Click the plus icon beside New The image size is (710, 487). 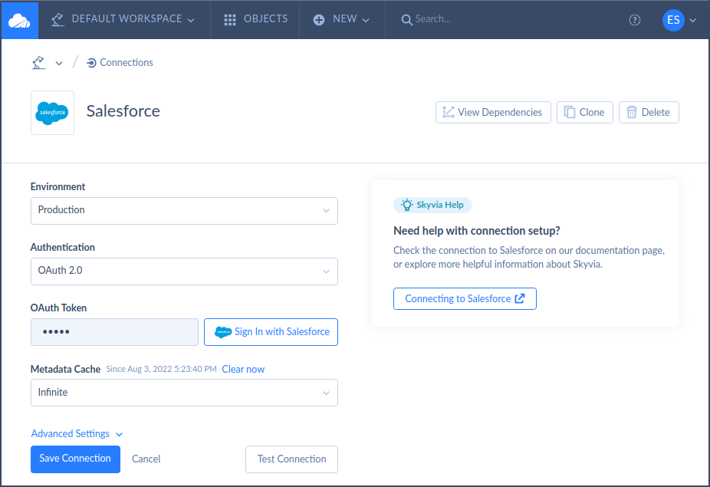point(319,19)
